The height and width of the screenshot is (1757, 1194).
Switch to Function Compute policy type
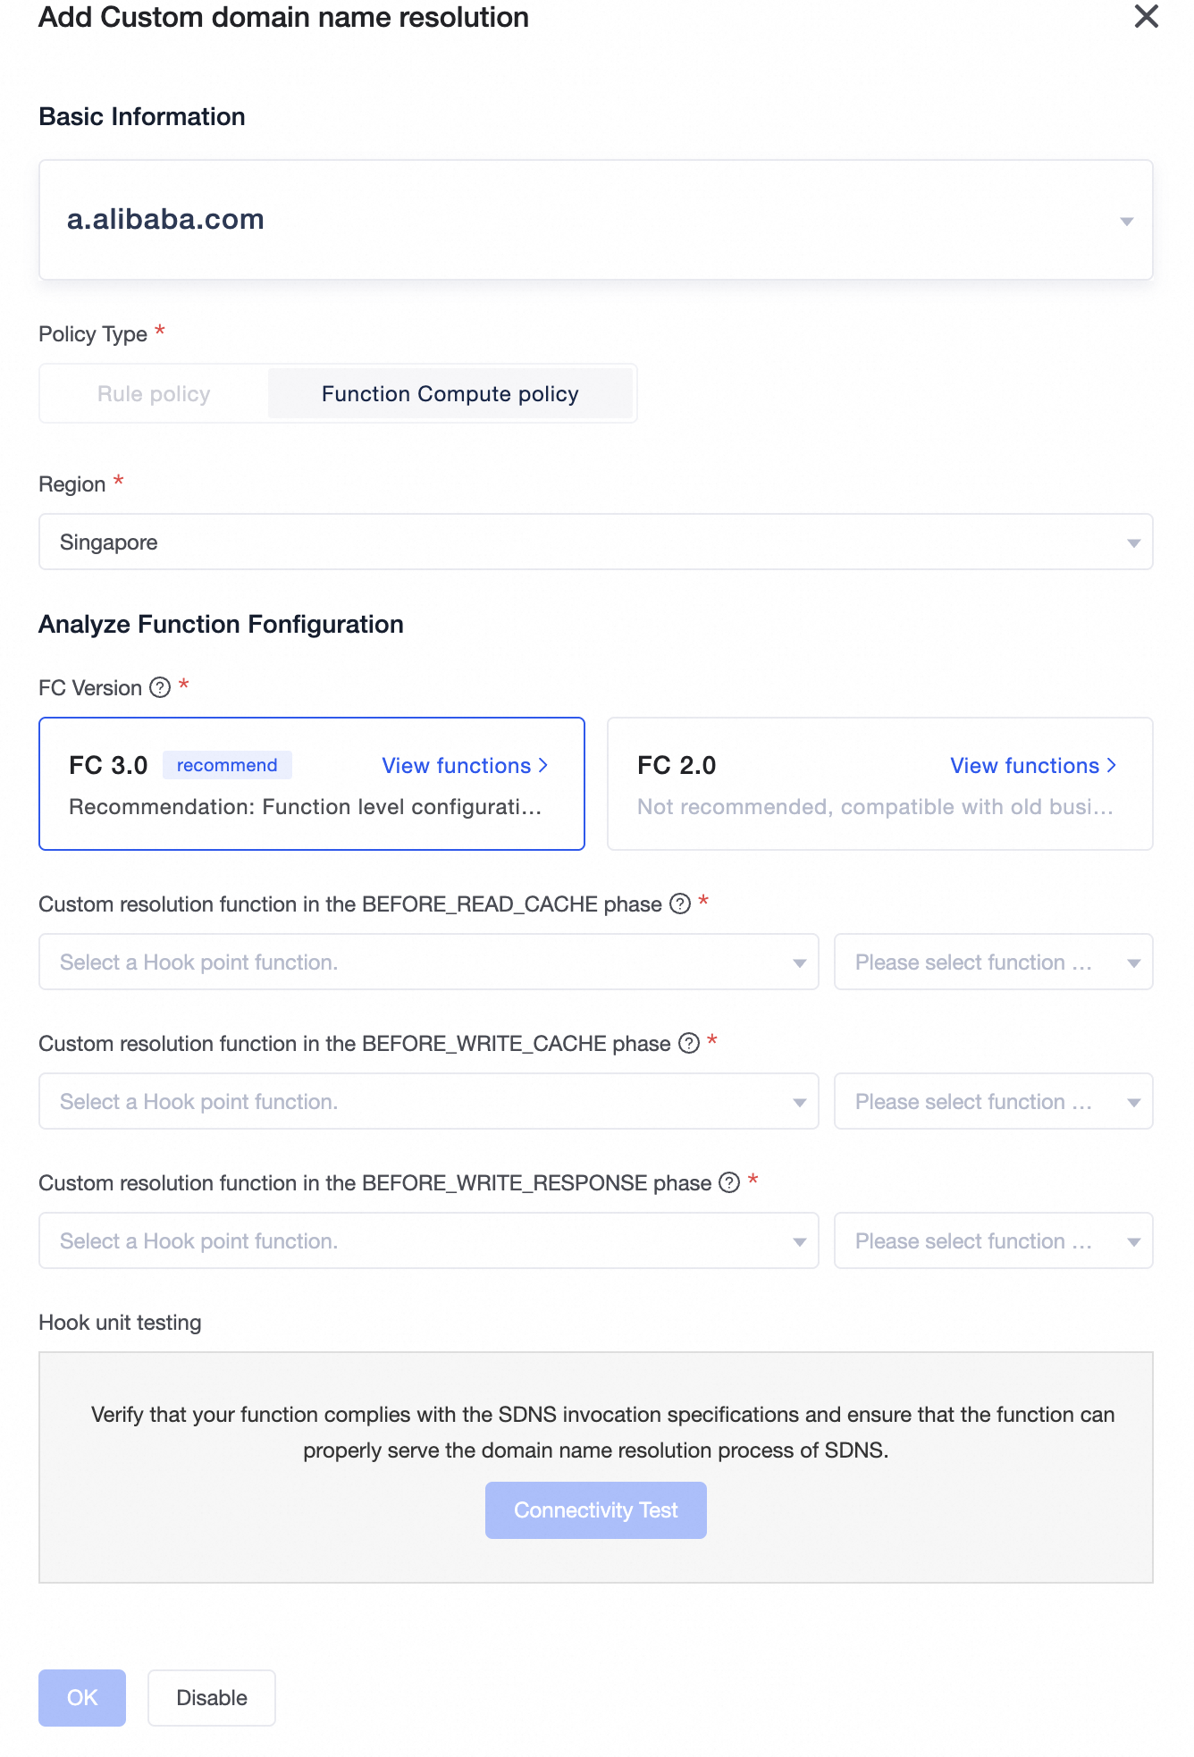[x=450, y=394]
